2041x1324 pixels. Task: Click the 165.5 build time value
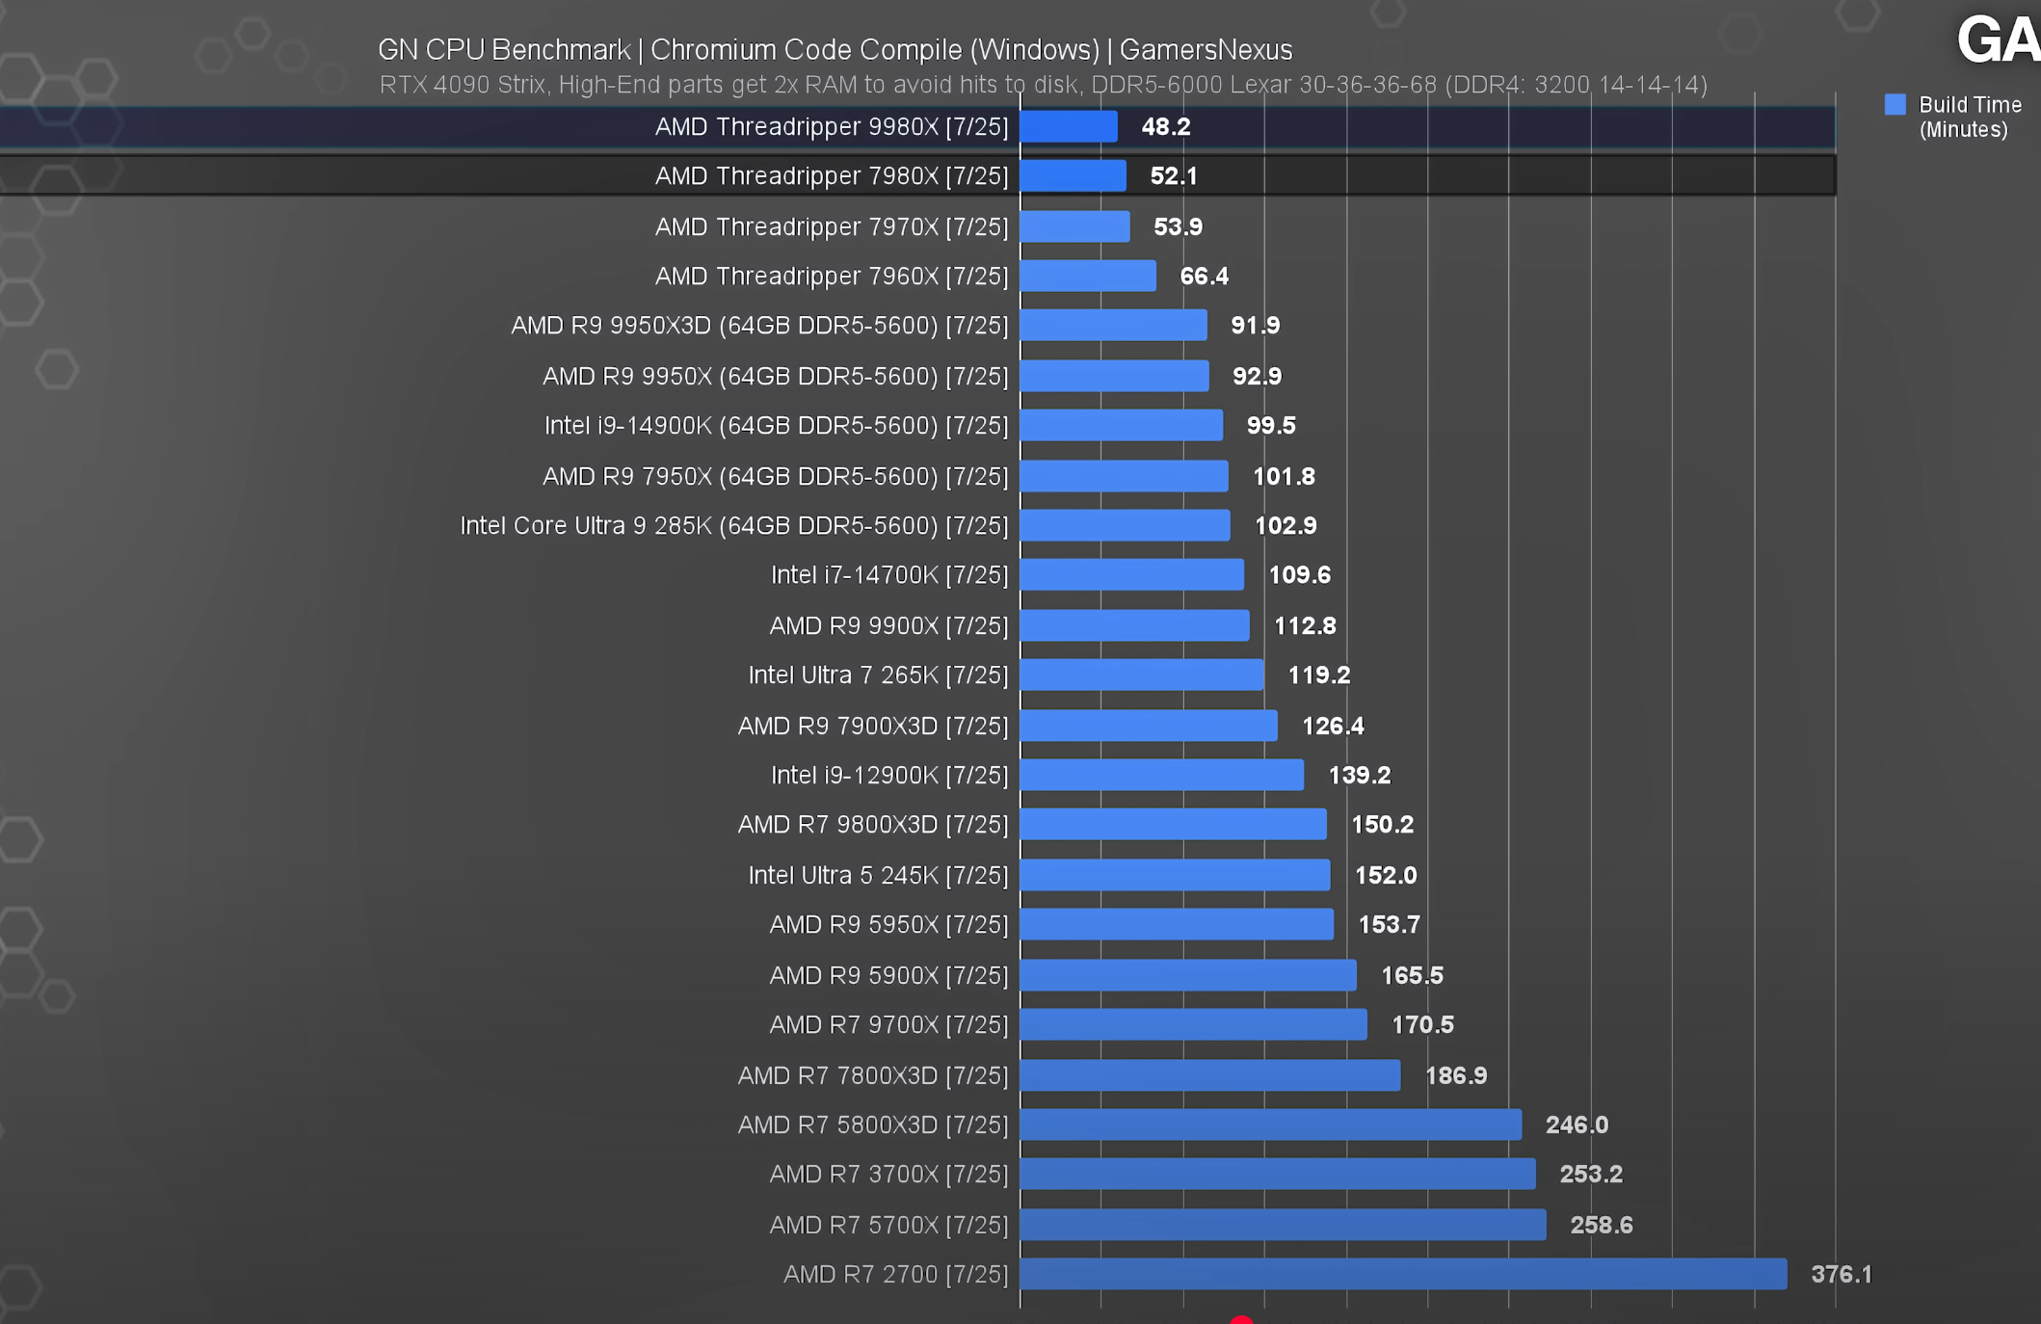1412,975
